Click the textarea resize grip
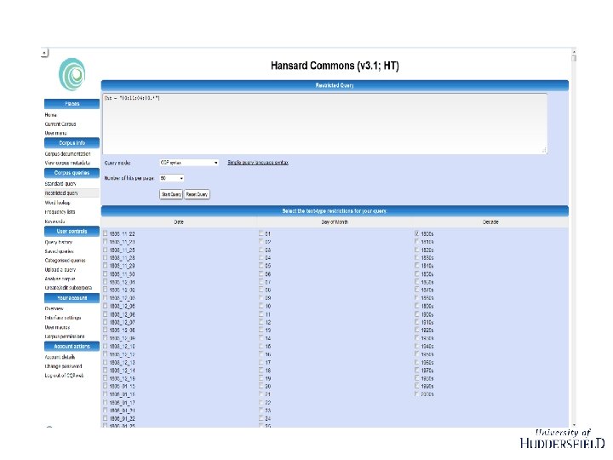 coord(544,150)
